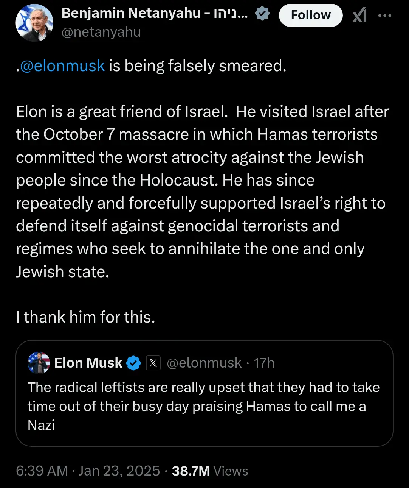Image resolution: width=409 pixels, height=488 pixels.
Task: Click the "I thank him for this." line
Action: tap(86, 317)
